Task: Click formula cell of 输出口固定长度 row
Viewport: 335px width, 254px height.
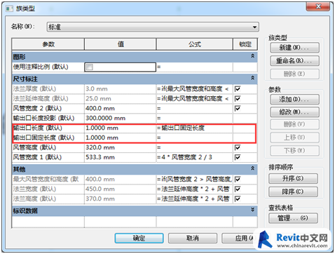Action: coord(195,138)
